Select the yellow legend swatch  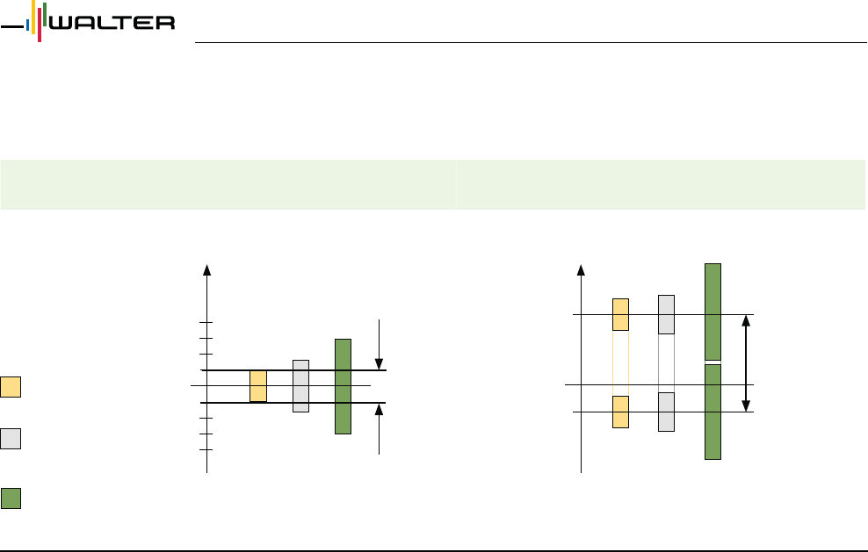click(x=11, y=387)
